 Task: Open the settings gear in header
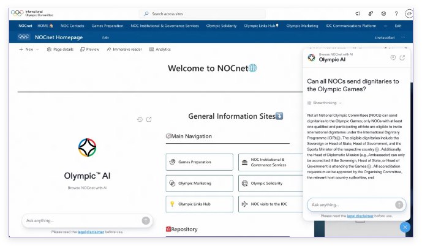[383, 13]
